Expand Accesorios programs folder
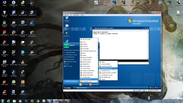Screen dimensions: 183x103 click(x=89, y=47)
